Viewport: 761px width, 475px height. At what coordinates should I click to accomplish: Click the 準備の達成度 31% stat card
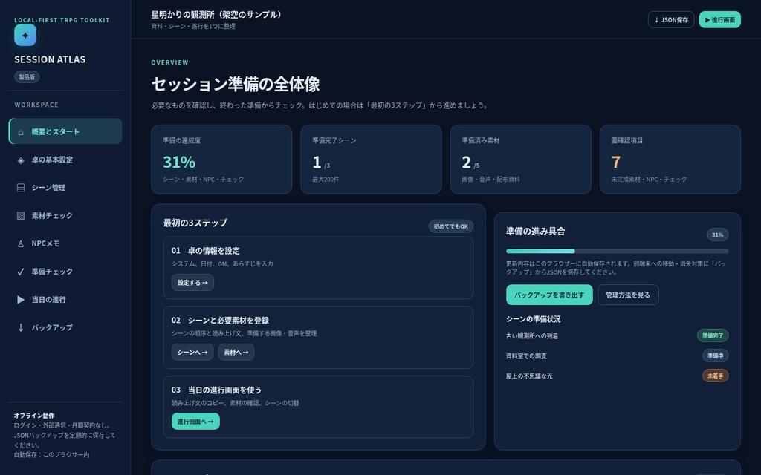click(x=221, y=160)
